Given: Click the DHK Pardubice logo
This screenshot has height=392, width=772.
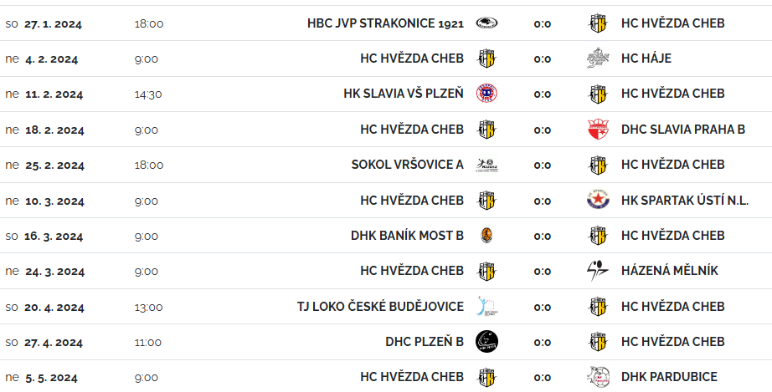Looking at the screenshot, I should pyautogui.click(x=598, y=377).
